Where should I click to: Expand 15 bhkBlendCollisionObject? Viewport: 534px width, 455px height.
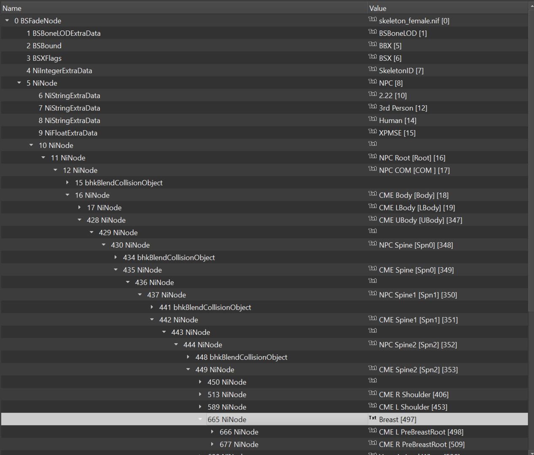(67, 182)
